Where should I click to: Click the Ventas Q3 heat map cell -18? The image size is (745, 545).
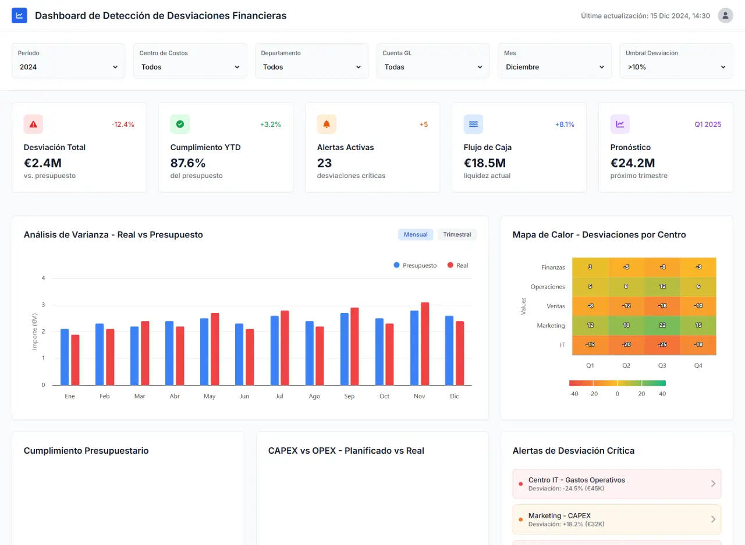[x=662, y=306]
